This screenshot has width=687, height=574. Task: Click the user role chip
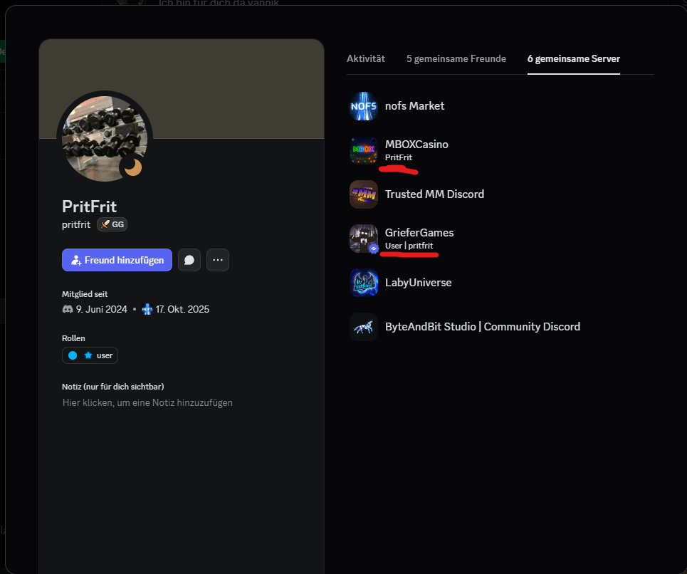coord(90,355)
